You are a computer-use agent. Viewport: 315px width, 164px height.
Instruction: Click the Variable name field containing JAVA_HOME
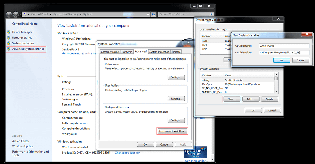point(284,46)
